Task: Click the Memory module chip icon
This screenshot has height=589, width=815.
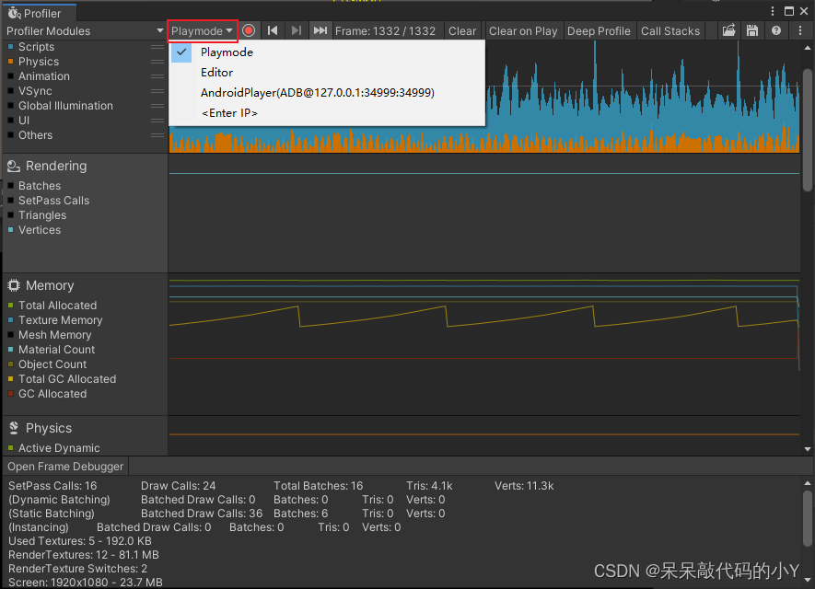Action: (x=14, y=285)
